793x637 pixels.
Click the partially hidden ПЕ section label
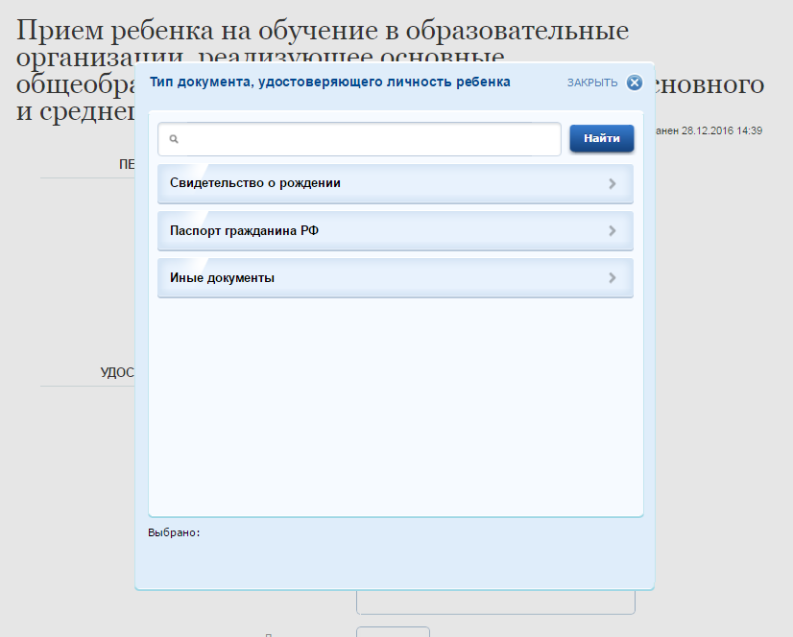(x=126, y=164)
